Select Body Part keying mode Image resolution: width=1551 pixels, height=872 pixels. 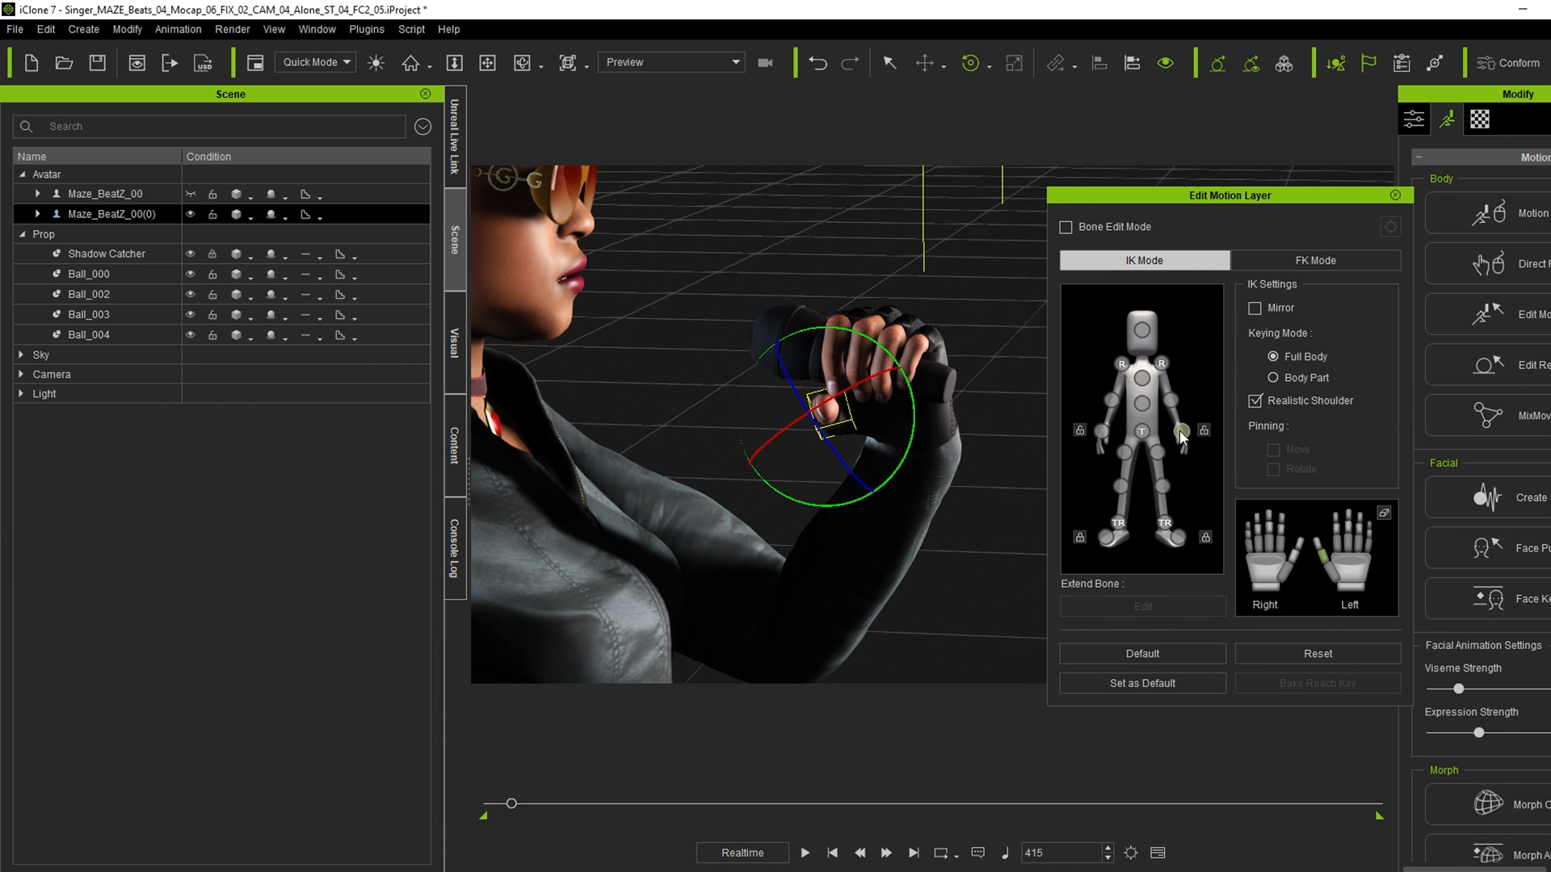click(1273, 378)
